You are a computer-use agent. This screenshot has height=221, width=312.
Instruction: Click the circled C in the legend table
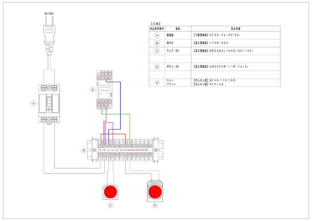157,51
